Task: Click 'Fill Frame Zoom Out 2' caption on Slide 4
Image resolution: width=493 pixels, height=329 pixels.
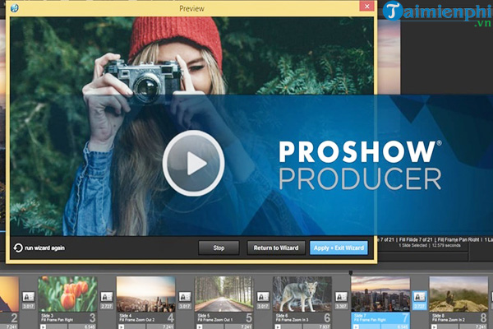Action: (x=136, y=320)
